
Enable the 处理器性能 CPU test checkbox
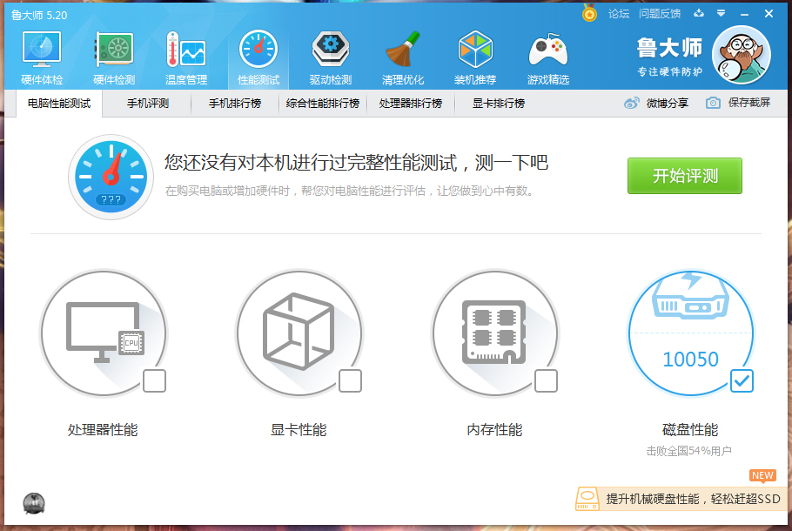156,380
